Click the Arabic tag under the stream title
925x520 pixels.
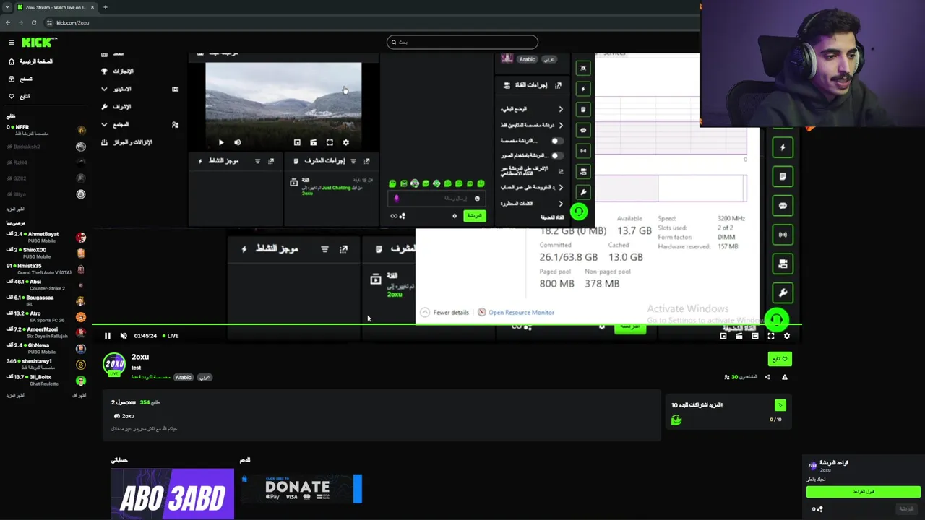184,377
